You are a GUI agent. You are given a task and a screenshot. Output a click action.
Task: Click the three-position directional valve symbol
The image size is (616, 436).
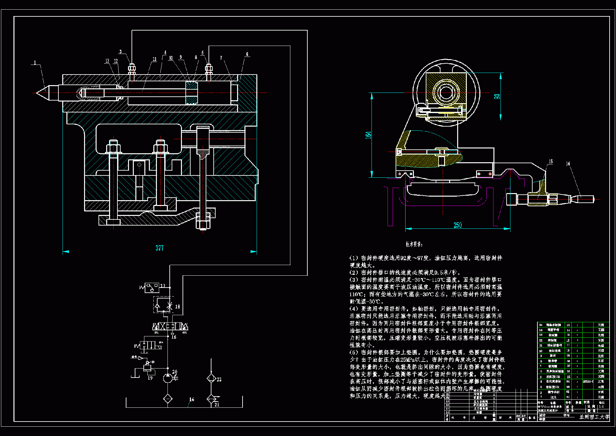(x=170, y=327)
